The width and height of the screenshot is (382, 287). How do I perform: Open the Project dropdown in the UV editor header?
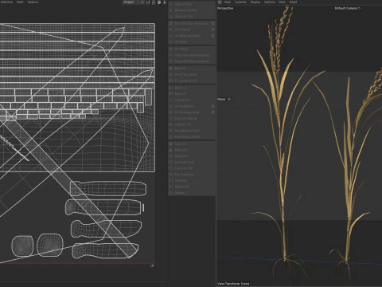click(x=134, y=2)
